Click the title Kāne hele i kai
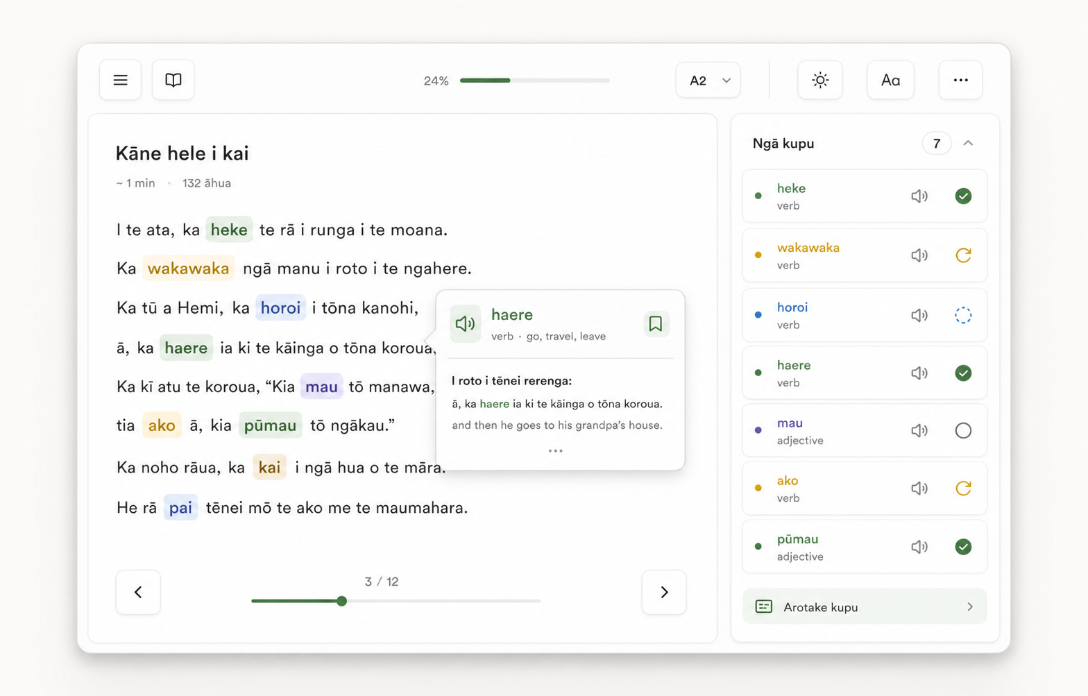Image resolution: width=1088 pixels, height=696 pixels. (182, 153)
